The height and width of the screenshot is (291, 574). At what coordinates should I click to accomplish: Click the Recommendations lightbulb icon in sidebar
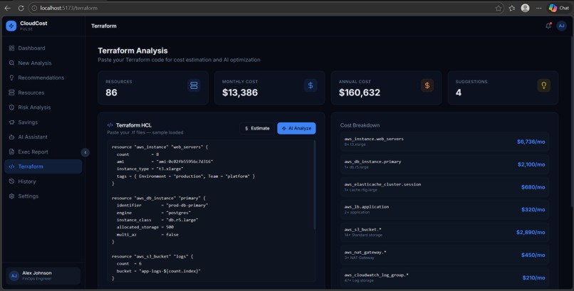(11, 78)
